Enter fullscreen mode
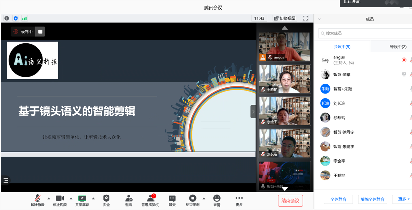 tap(305, 18)
